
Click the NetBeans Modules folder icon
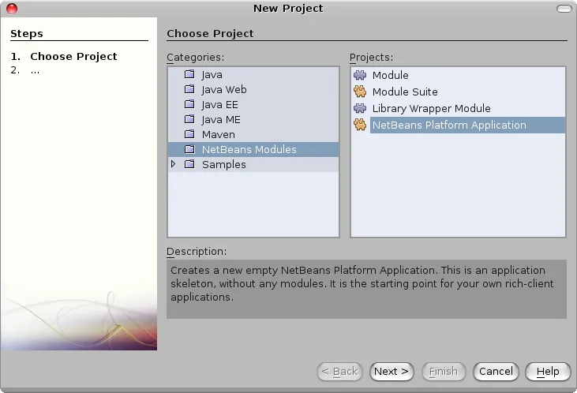coord(189,149)
